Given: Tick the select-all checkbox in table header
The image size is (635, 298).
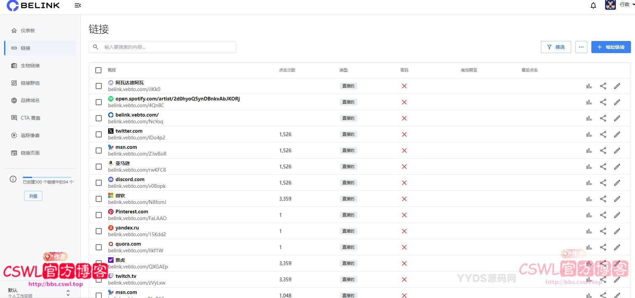Looking at the screenshot, I should (98, 70).
